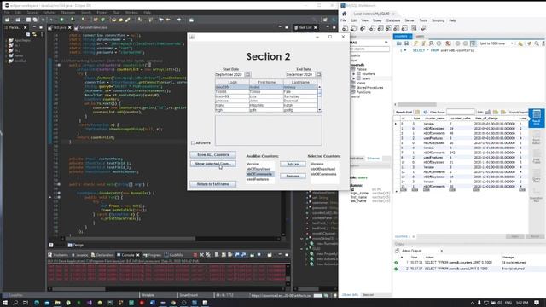Click the new SQL tab icon in Workbench toolbar
This screenshot has height=307, width=546.
[x=345, y=28]
